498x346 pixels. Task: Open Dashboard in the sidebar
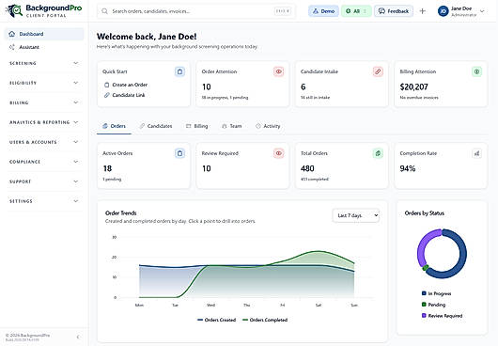44,34
